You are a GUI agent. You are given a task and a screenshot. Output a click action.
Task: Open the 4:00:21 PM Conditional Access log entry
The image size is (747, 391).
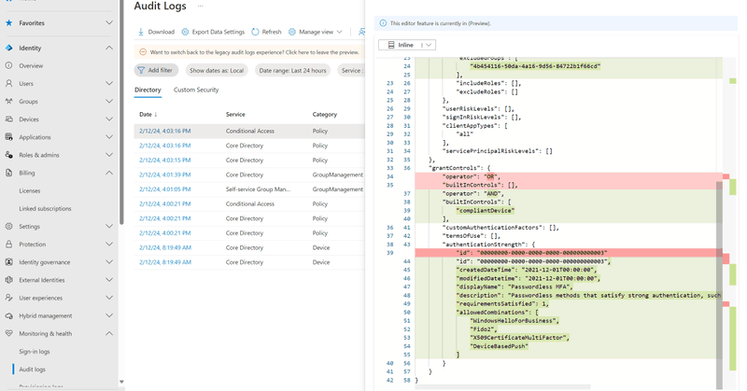coord(249,203)
